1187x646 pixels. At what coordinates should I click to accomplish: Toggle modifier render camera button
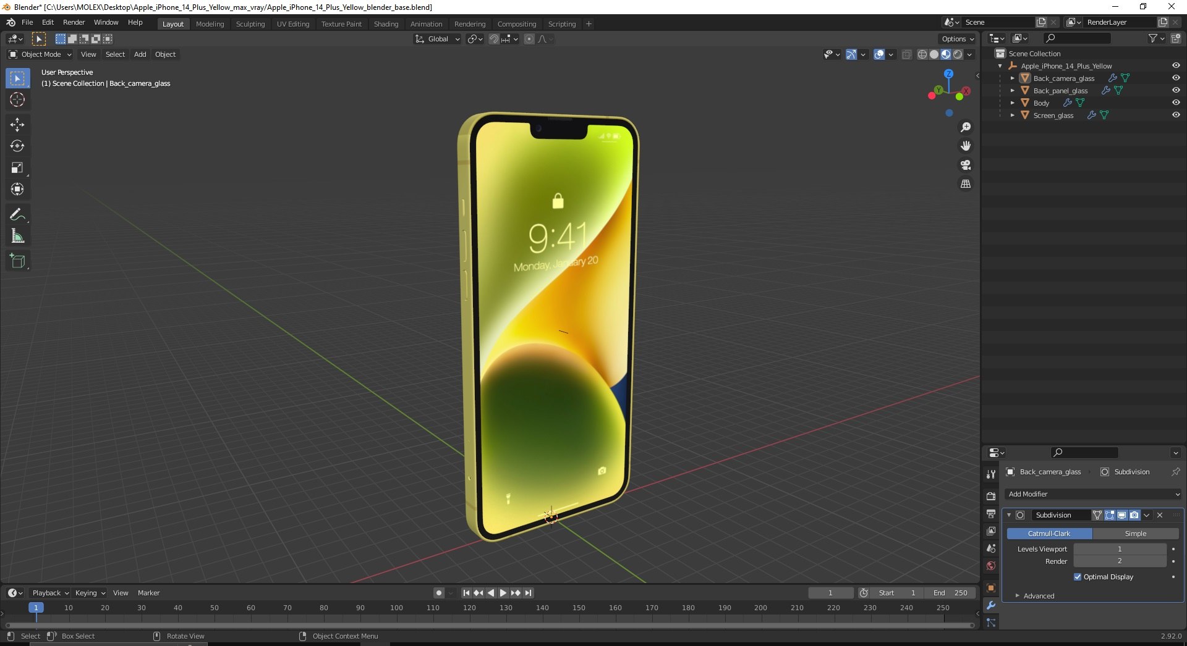click(1134, 515)
